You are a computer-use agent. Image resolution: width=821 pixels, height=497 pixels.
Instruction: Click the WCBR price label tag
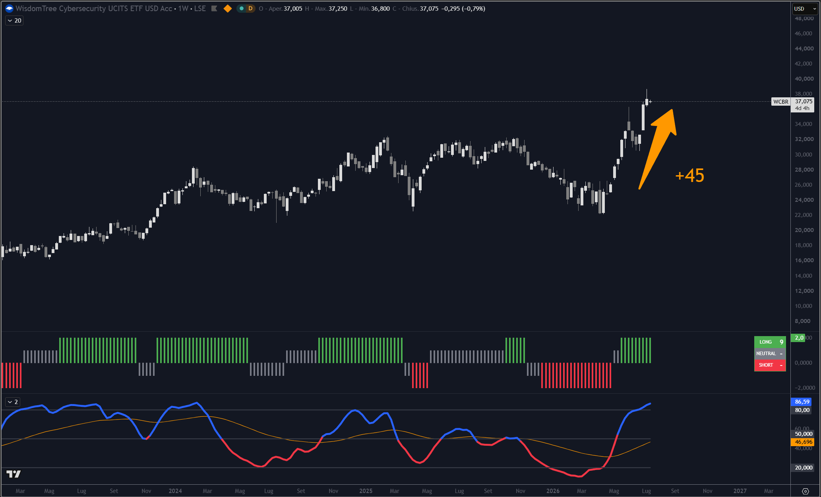pos(780,102)
